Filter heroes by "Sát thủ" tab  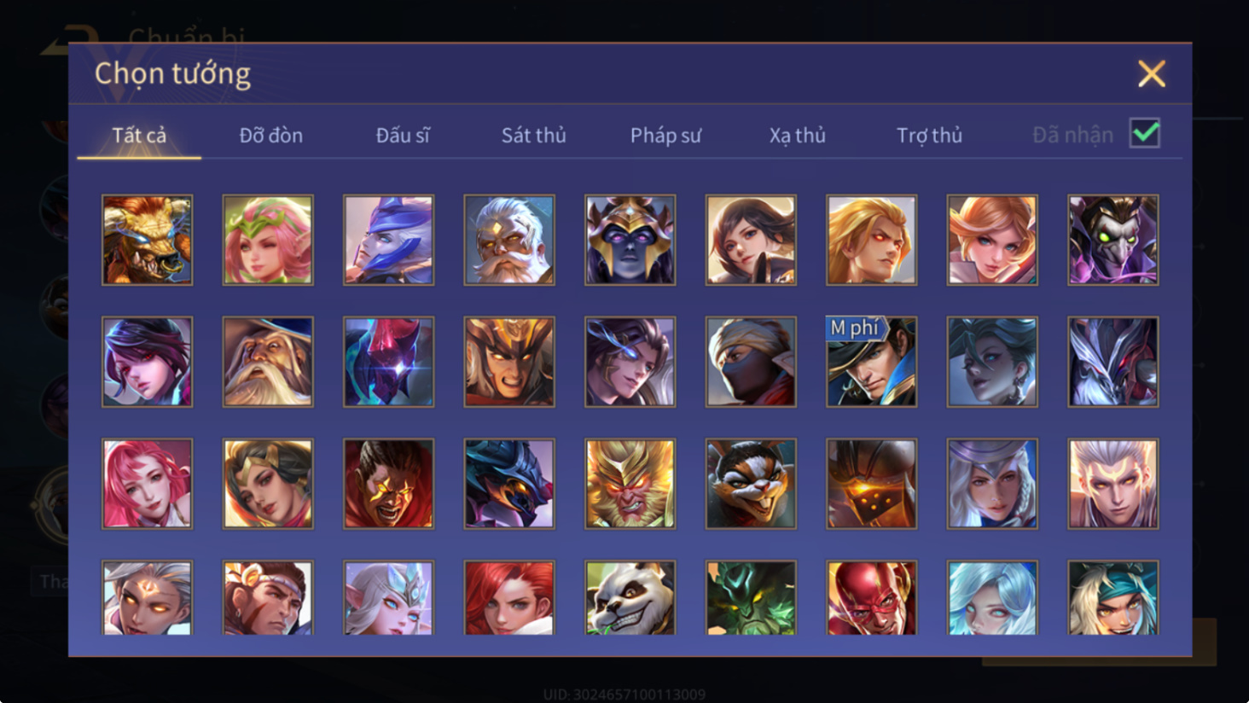pos(533,135)
